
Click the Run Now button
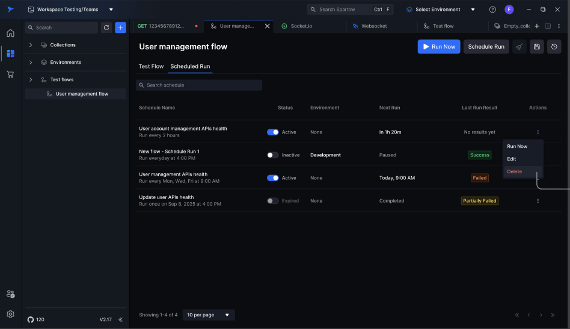click(x=438, y=47)
